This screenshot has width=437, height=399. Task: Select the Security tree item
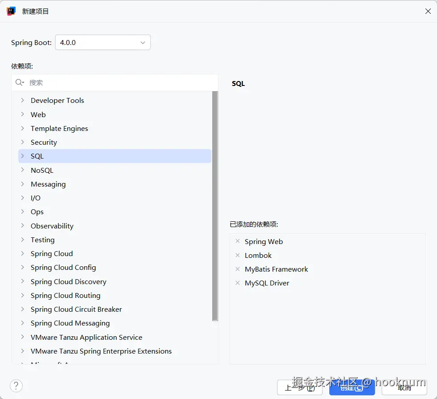point(44,142)
